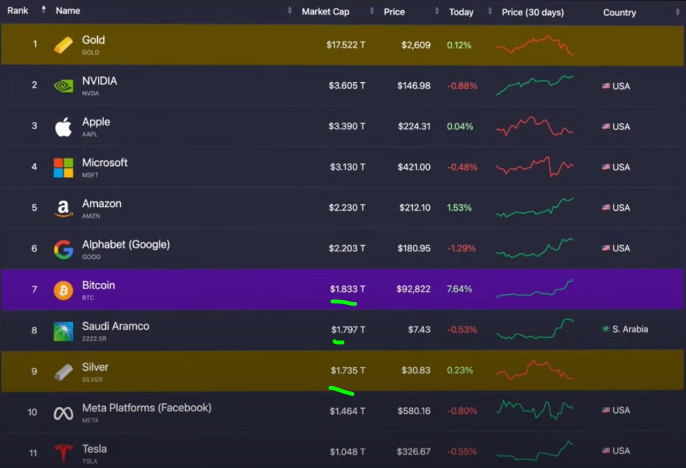Click the Meta infinity logo
The image size is (686, 468).
point(63,411)
